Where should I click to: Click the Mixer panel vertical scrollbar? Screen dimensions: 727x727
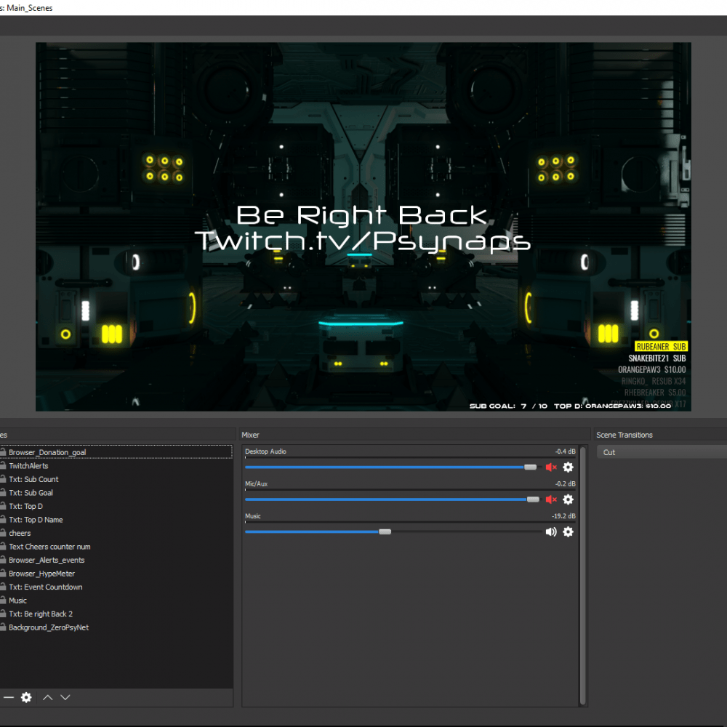[583, 575]
